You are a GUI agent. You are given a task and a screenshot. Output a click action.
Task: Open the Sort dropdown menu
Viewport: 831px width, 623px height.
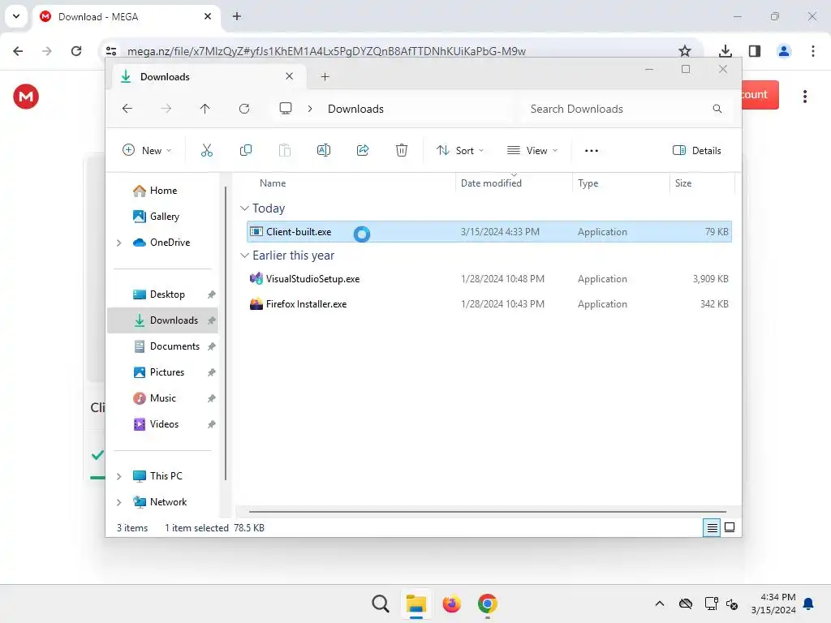(x=460, y=150)
